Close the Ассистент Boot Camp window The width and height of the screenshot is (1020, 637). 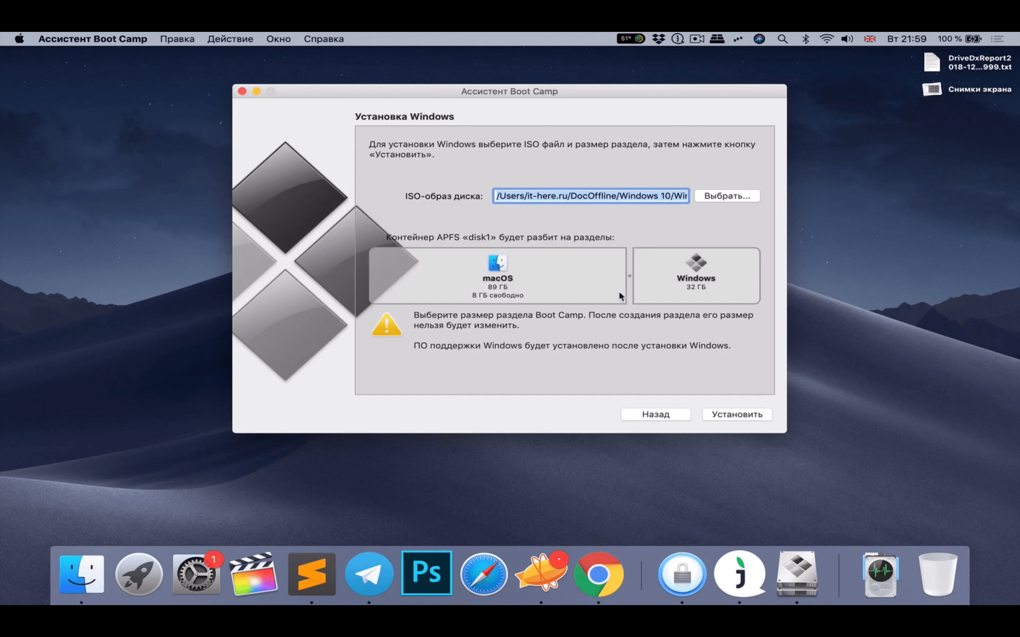tap(242, 91)
